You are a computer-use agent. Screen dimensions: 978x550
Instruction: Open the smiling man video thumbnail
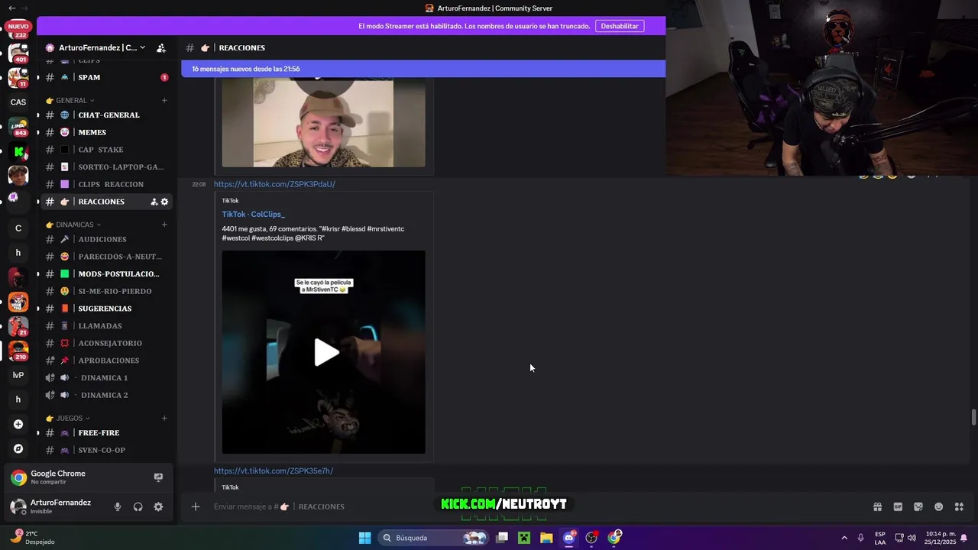(x=323, y=123)
